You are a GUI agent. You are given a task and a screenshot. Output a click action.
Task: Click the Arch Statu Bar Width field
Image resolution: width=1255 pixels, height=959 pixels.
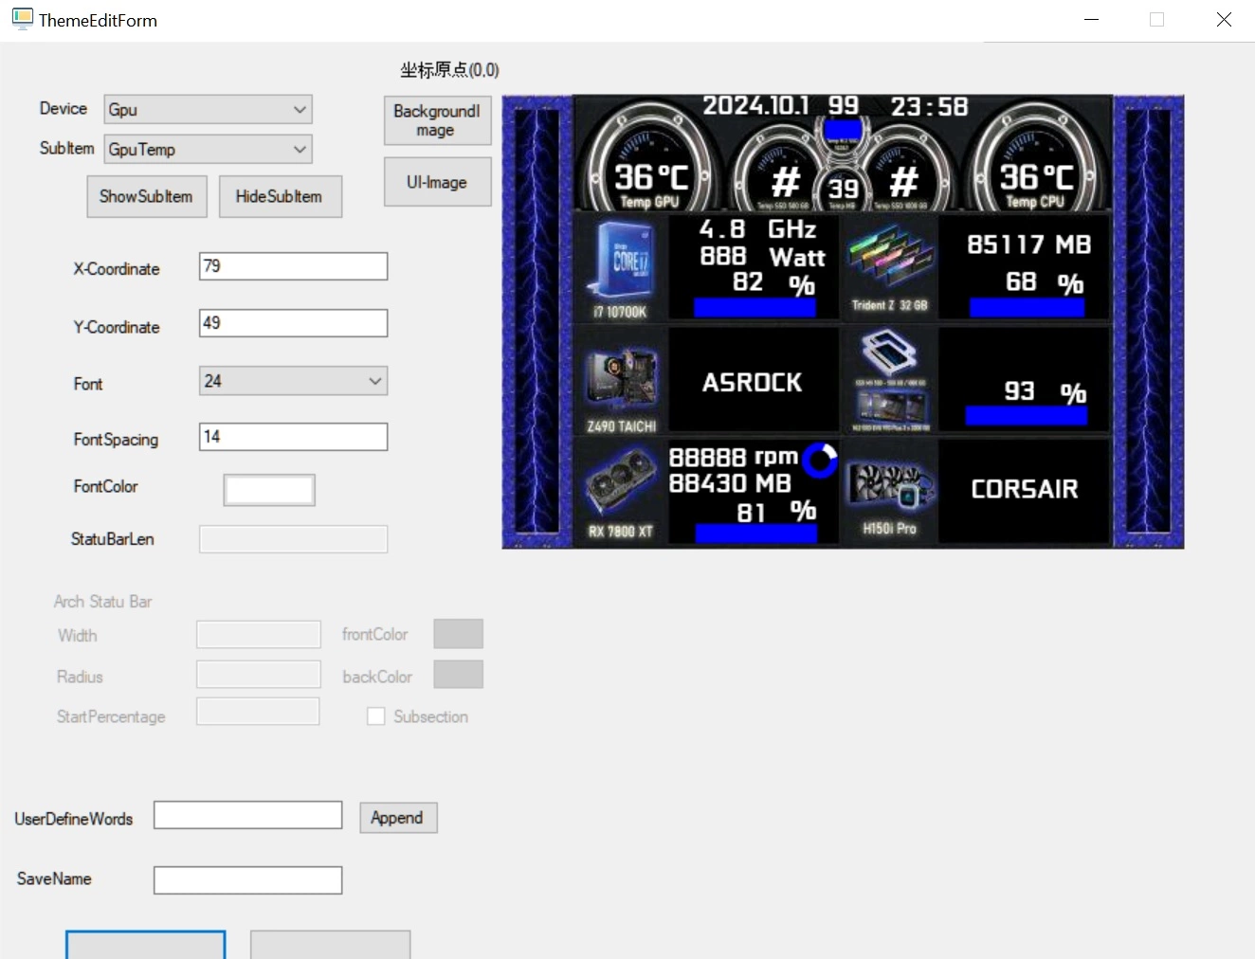(258, 635)
